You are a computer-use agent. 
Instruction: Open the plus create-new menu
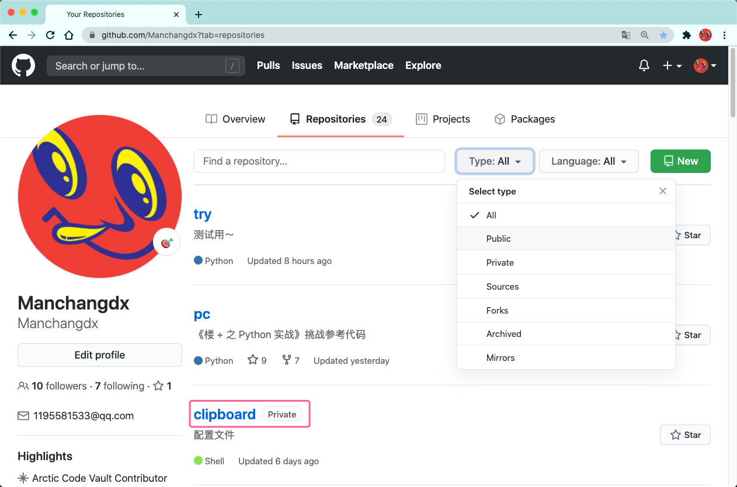[x=672, y=65]
